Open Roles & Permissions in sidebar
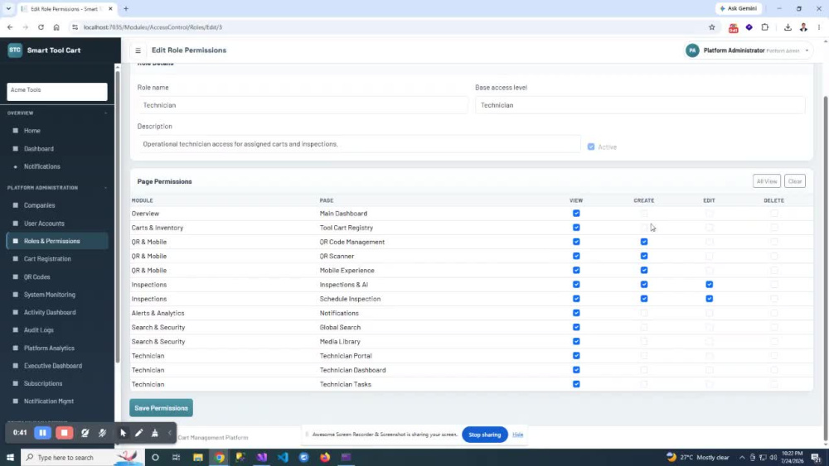The height and width of the screenshot is (466, 829). pyautogui.click(x=57, y=241)
